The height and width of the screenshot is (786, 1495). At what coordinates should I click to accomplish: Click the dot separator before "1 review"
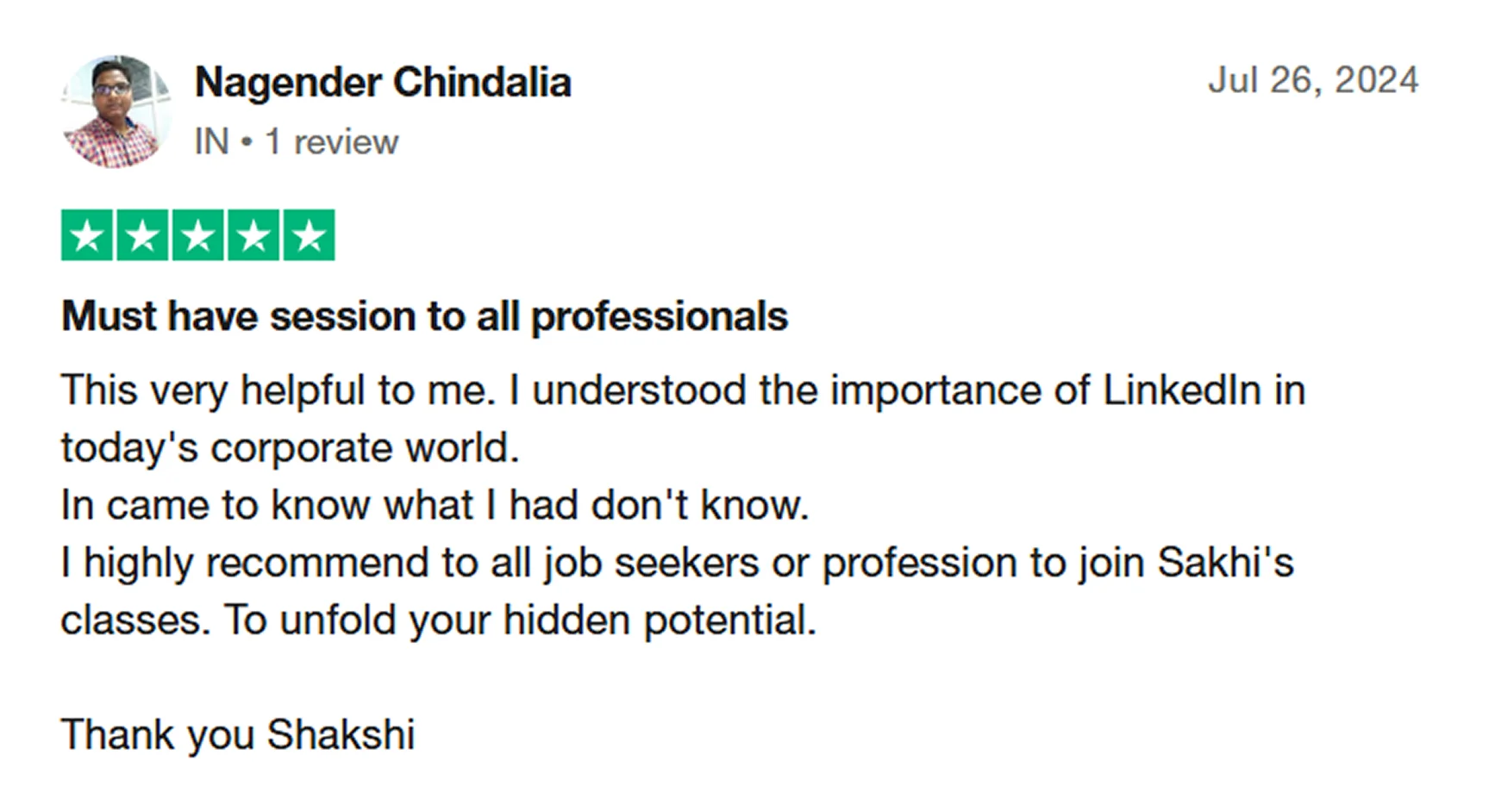(247, 142)
